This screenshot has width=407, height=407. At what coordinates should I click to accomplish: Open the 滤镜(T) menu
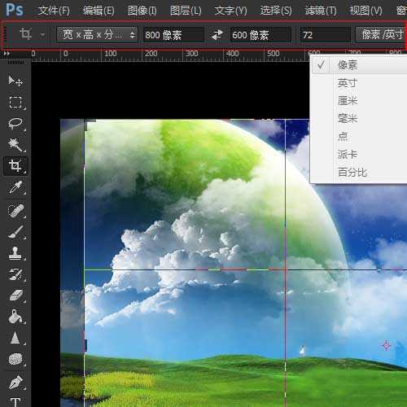pyautogui.click(x=321, y=11)
